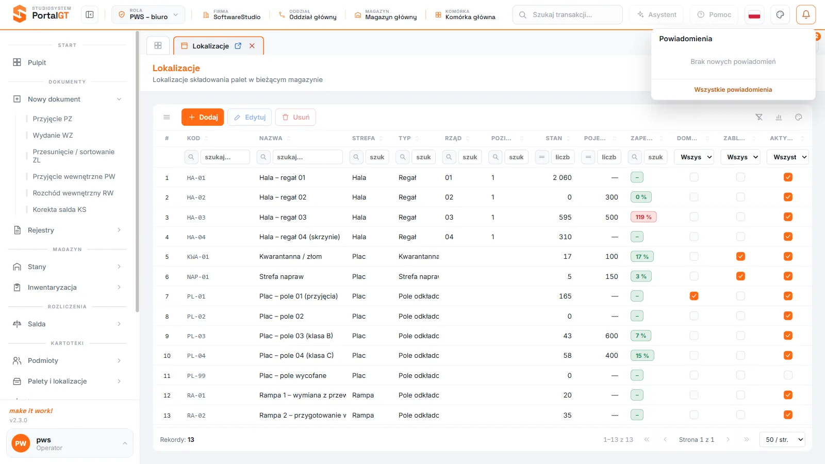Open Przyjęcie PZ in the sidebar
Screen dimensions: 825x464
tap(53, 119)
